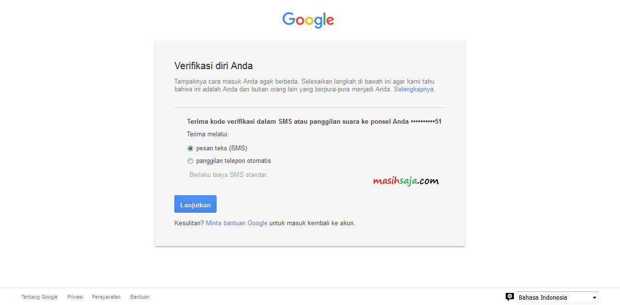Image resolution: width=620 pixels, height=305 pixels.
Task: Select the pesan teks (SMS) radio button
Action: (190, 148)
